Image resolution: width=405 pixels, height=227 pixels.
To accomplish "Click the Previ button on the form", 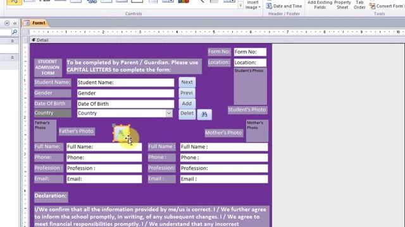I will coord(187,93).
